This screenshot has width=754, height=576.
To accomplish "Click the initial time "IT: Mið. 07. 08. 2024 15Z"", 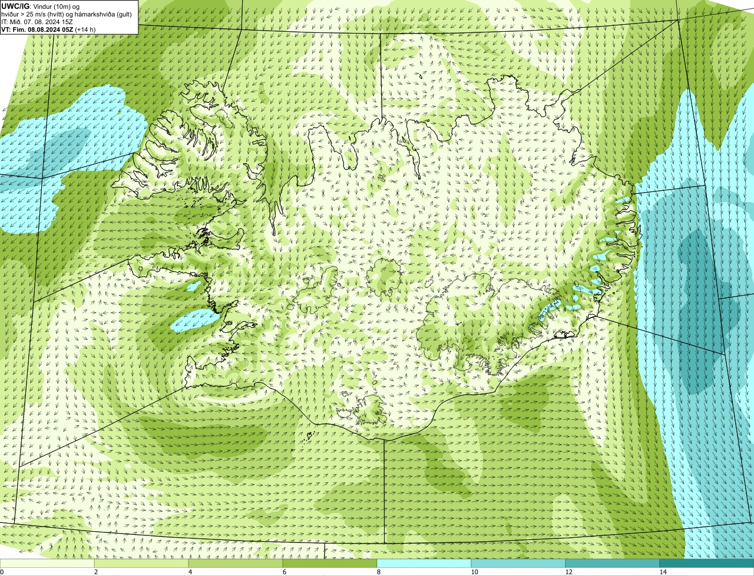I will tap(37, 22).
